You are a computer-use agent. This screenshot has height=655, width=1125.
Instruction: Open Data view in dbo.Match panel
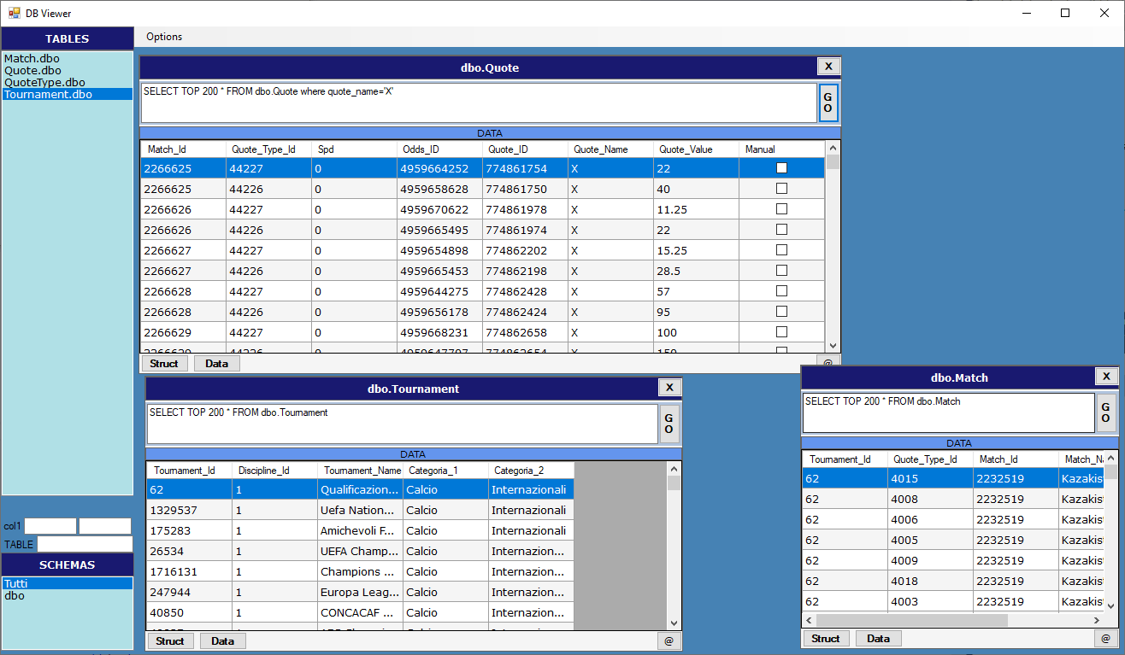(x=879, y=638)
